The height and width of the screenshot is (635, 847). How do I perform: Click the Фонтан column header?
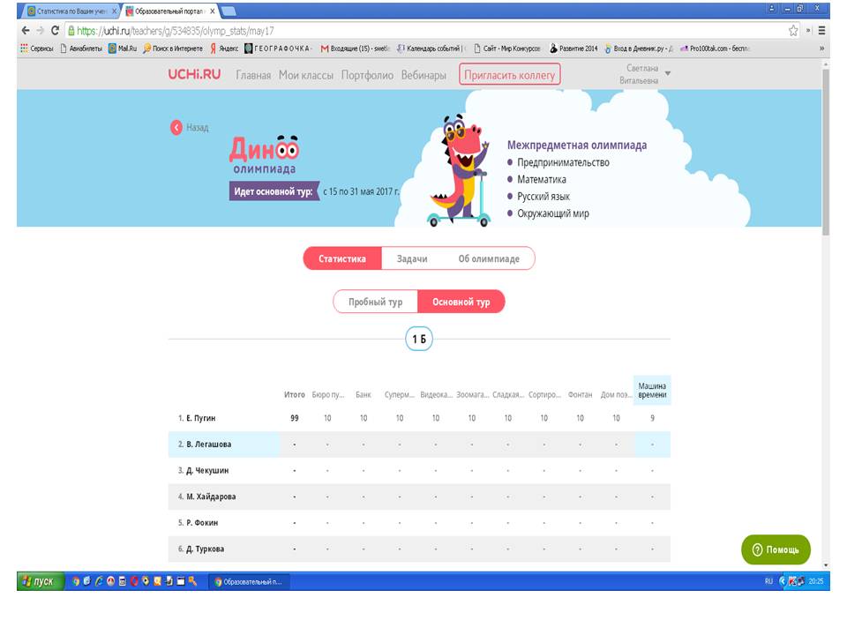[x=581, y=395]
